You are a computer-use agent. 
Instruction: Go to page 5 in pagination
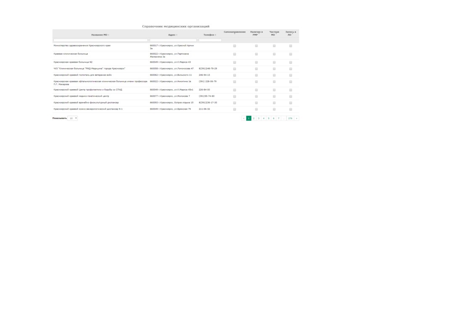[x=268, y=118]
